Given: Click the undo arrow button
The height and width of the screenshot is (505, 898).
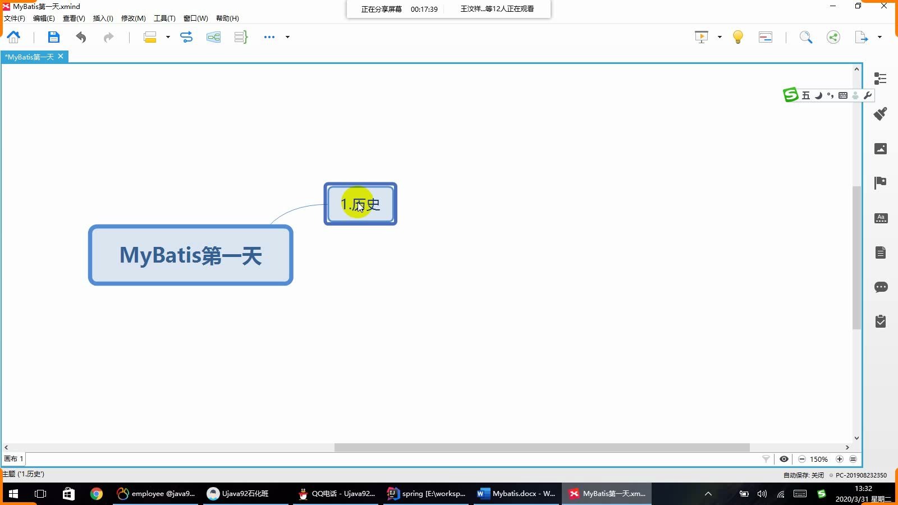Looking at the screenshot, I should click(x=80, y=37).
